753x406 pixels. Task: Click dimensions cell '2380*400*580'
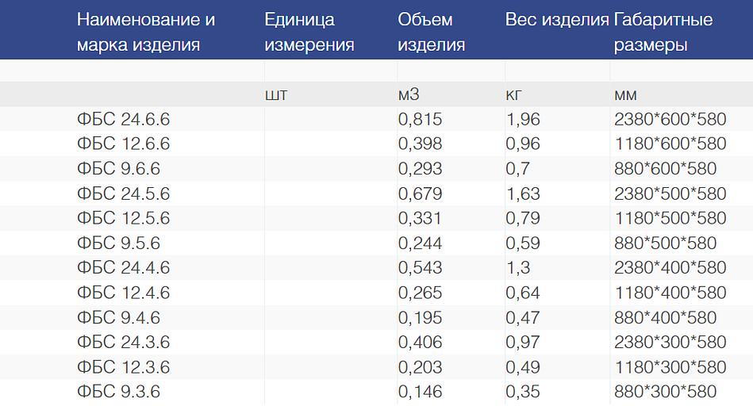click(670, 268)
